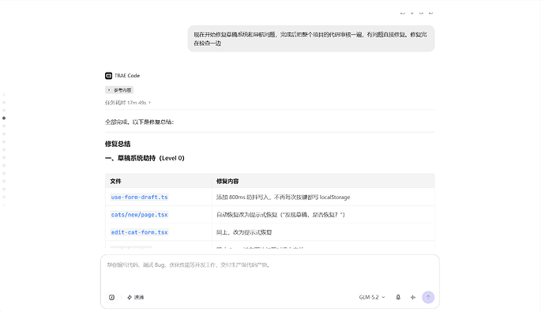Click the 文件 table column header
Viewport: 545px width, 312px height.
pos(115,182)
